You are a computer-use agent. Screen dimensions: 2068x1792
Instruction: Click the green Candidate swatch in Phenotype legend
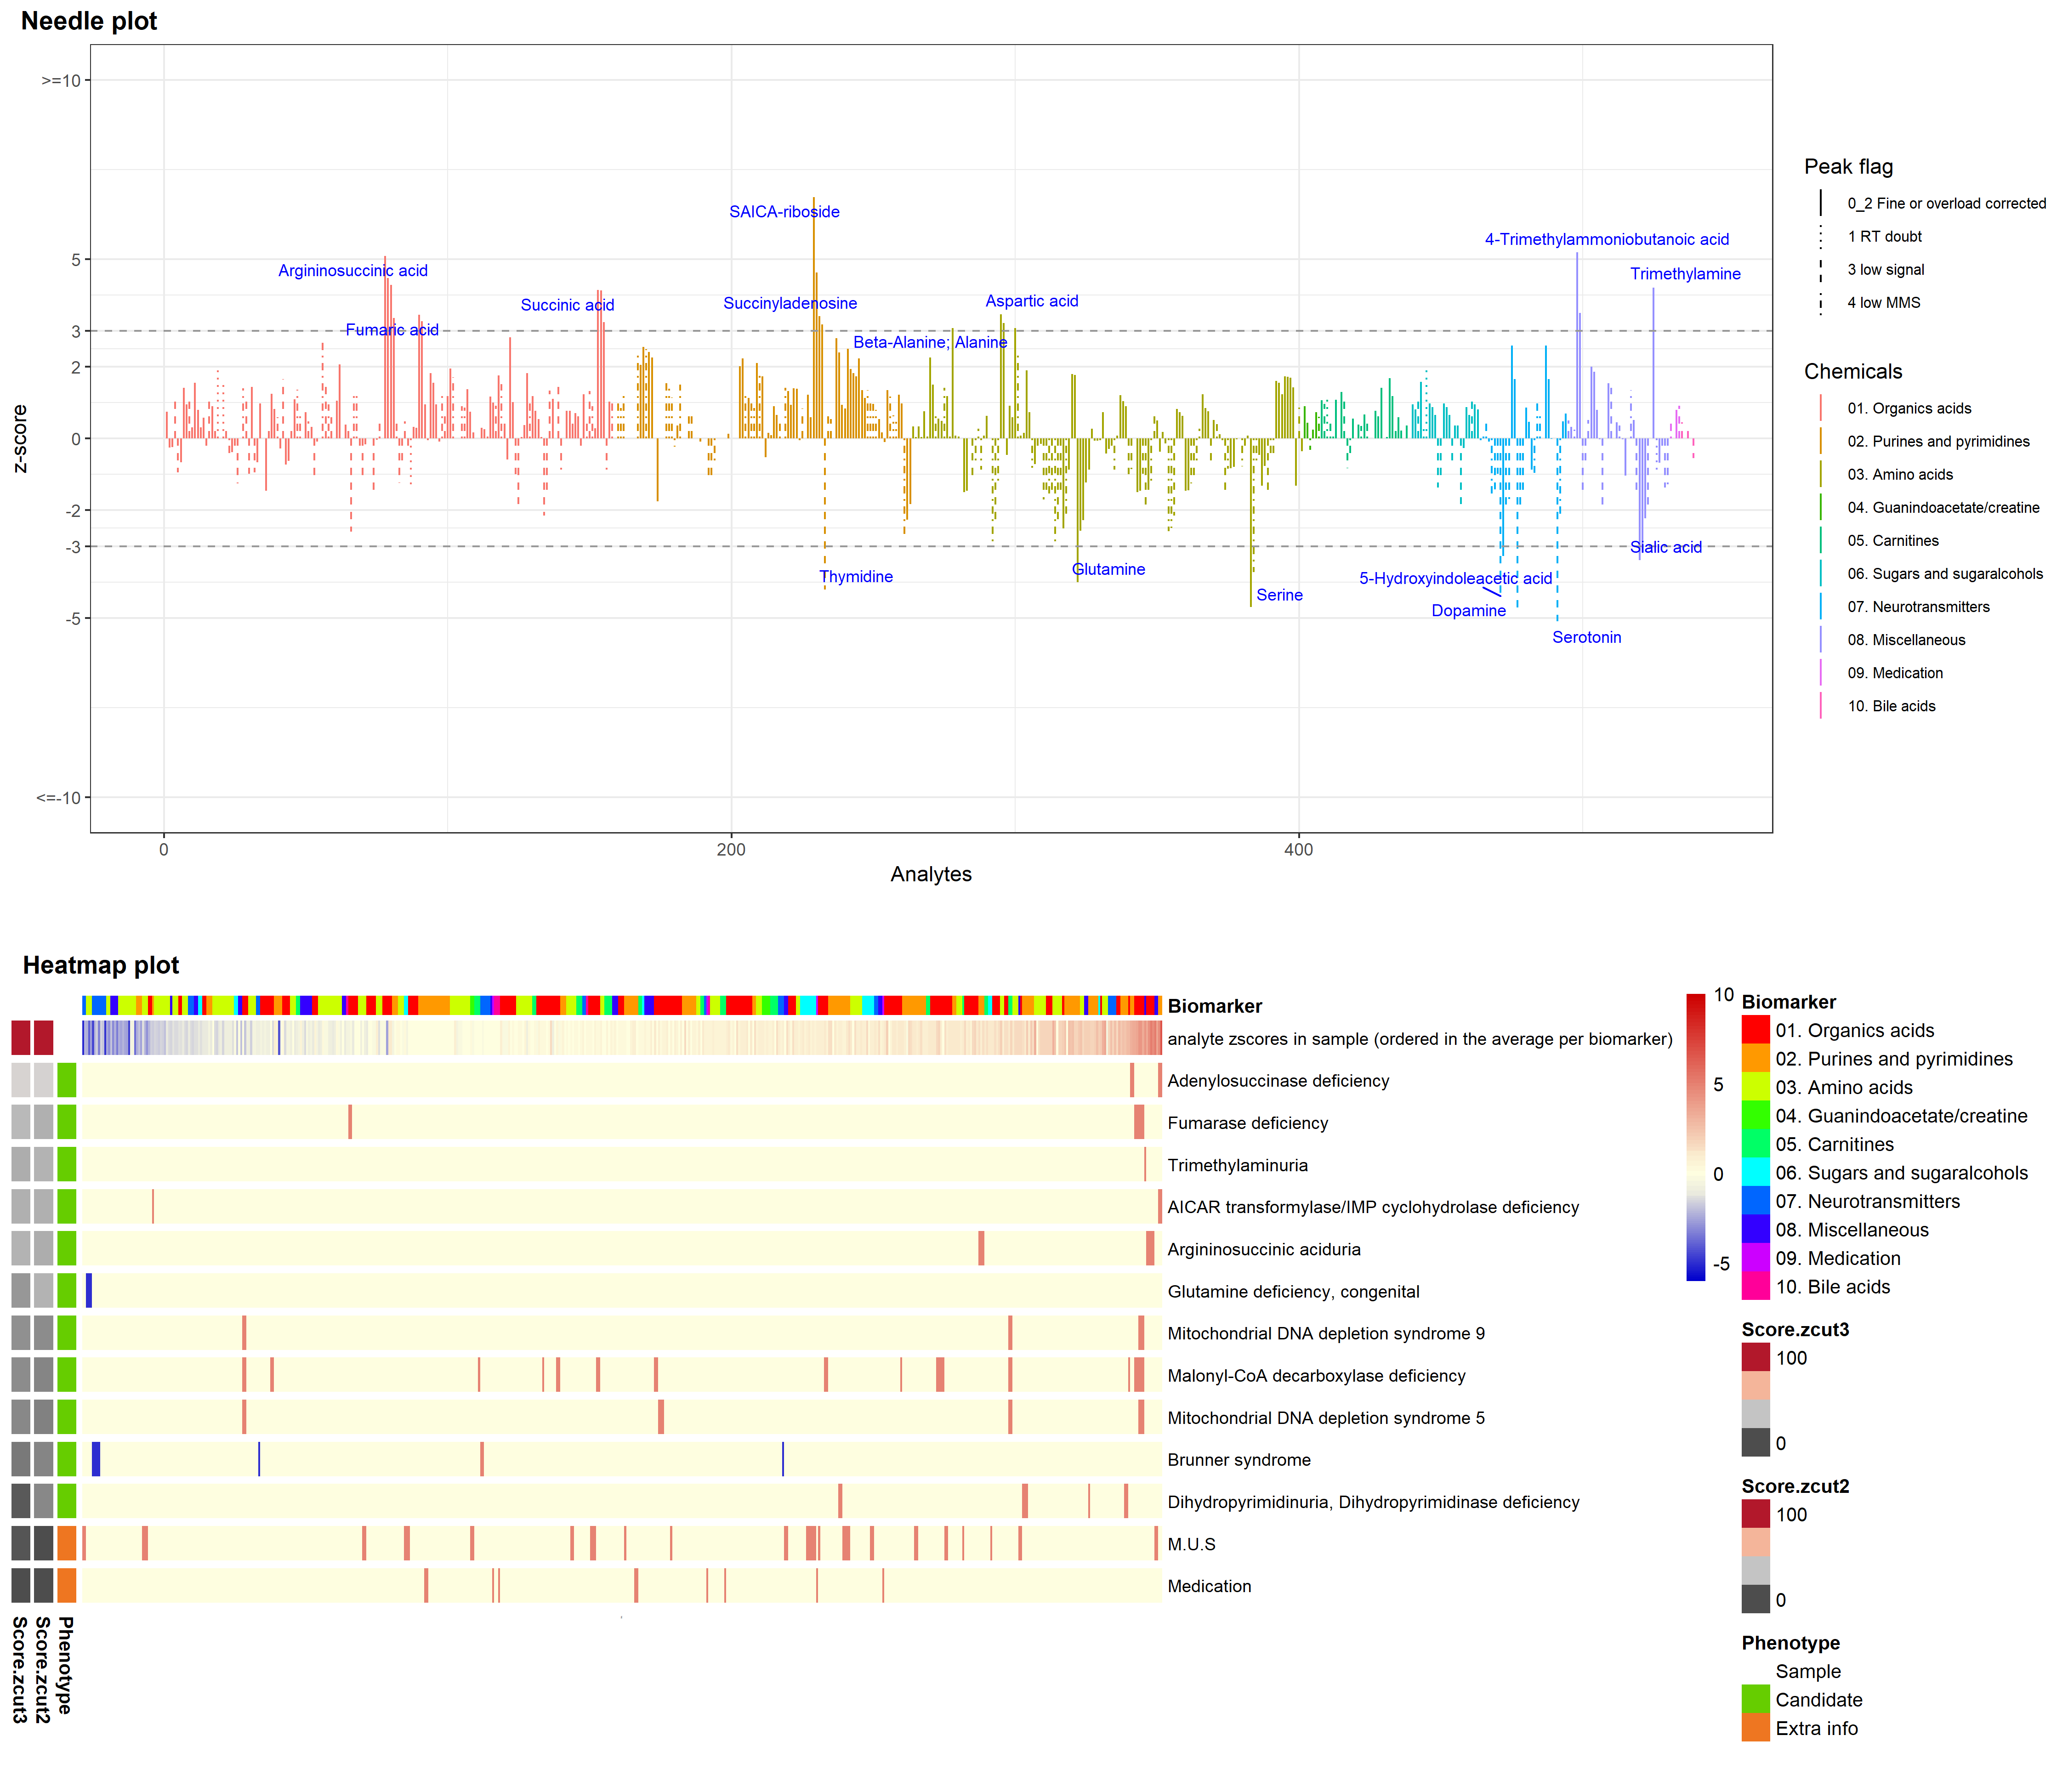1755,1699
